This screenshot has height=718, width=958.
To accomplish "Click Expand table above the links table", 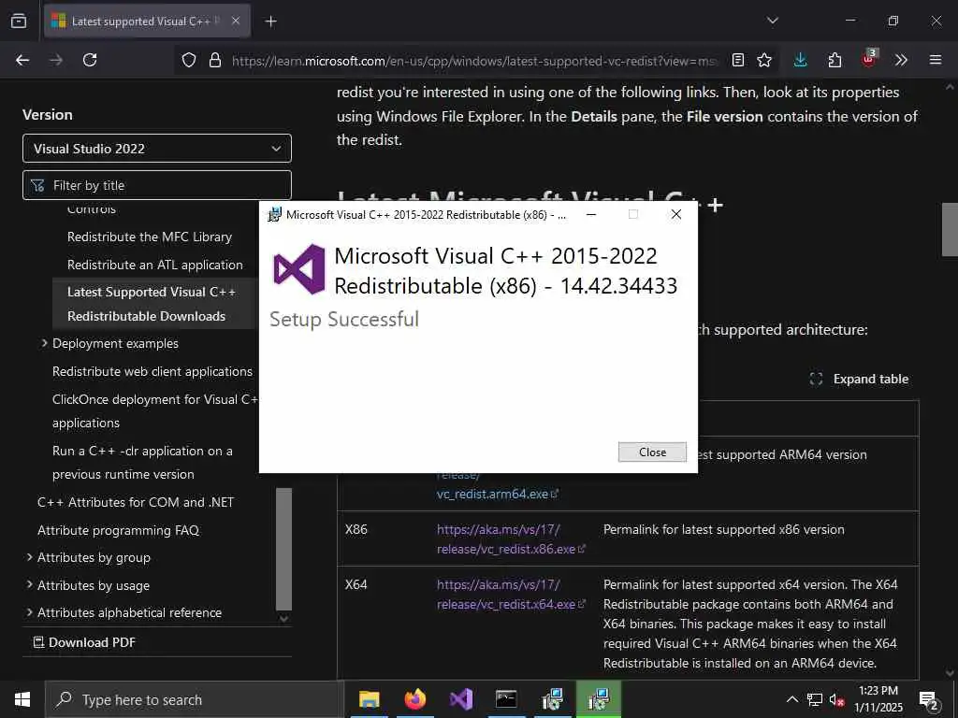I will (x=859, y=380).
